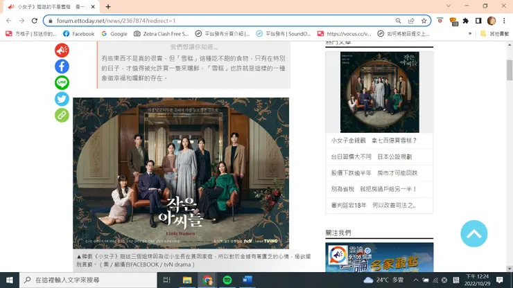This screenshot has height=288, width=513.
Task: Open https://vocus.cc/v... bookmark
Action: 345,34
